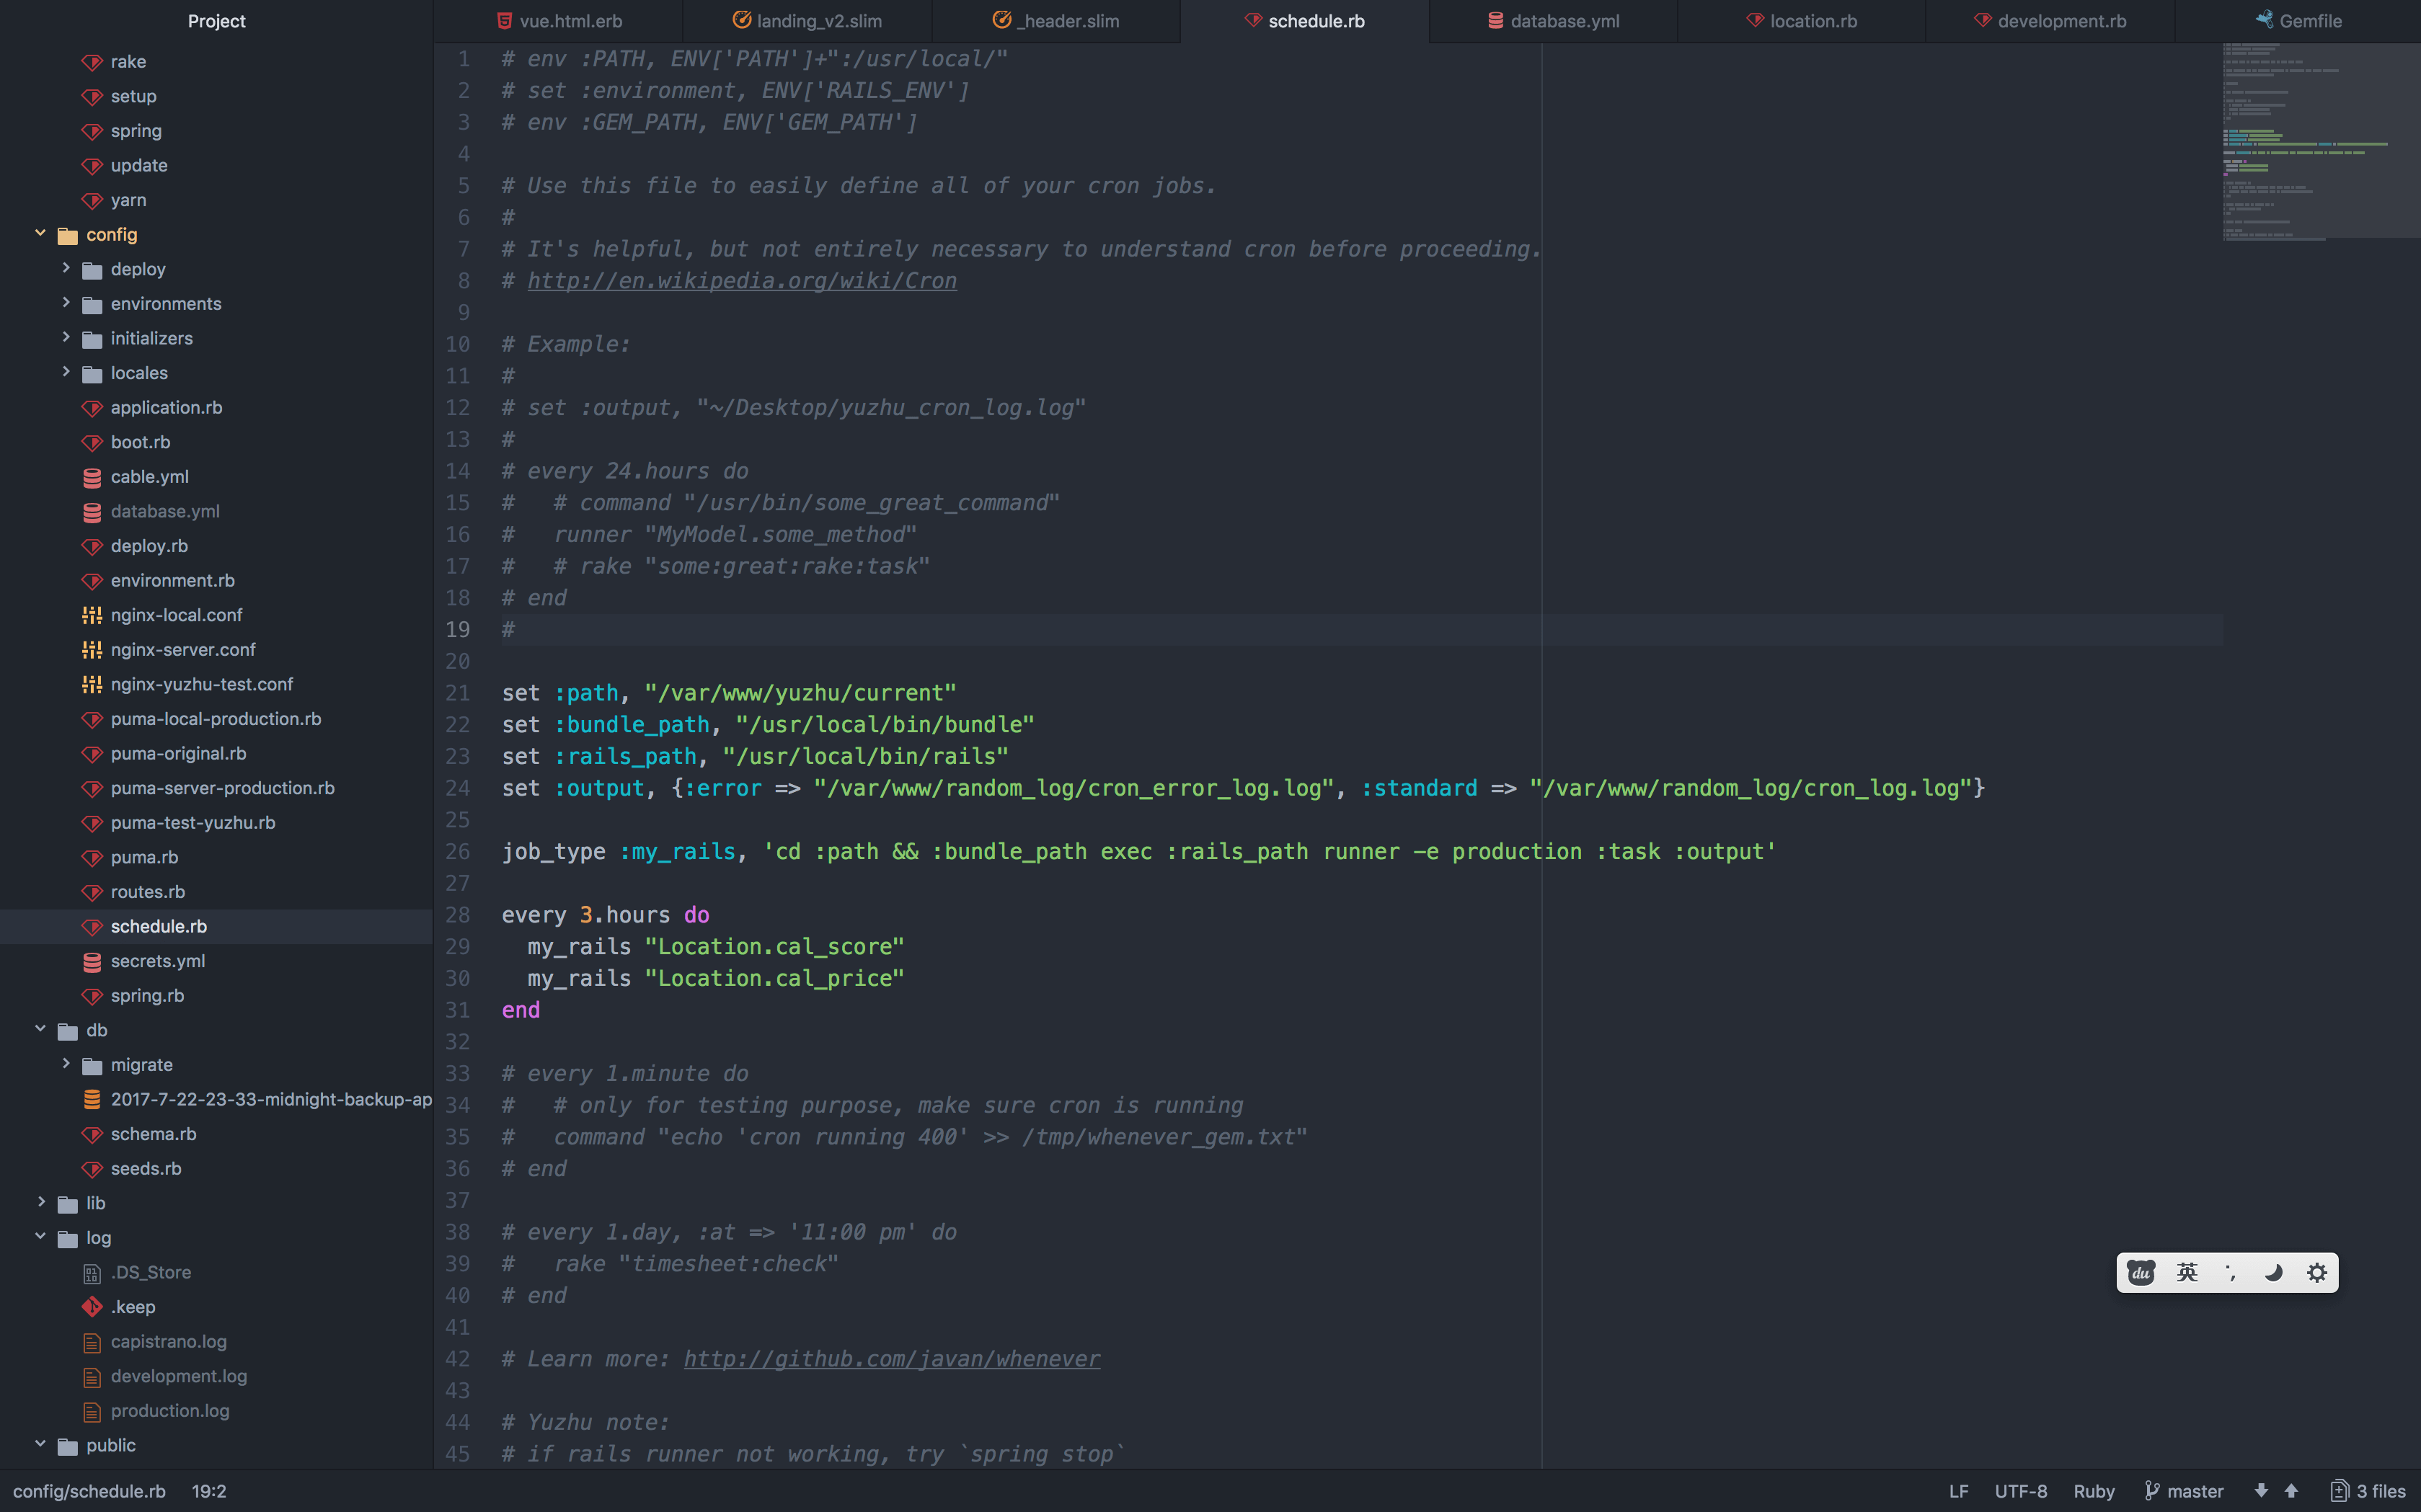
Task: Open the vue.html.erb tab
Action: coord(566,20)
